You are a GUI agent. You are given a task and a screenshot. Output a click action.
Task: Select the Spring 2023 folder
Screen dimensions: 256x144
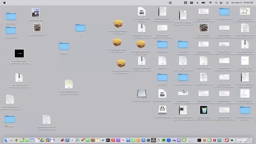click(x=11, y=30)
